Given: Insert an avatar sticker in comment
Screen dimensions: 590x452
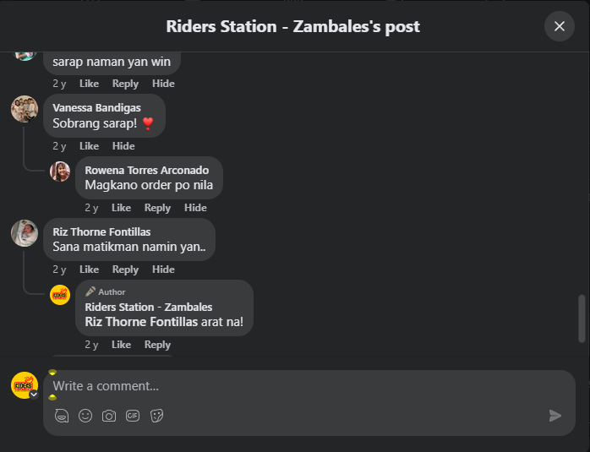Looking at the screenshot, I should point(62,416).
